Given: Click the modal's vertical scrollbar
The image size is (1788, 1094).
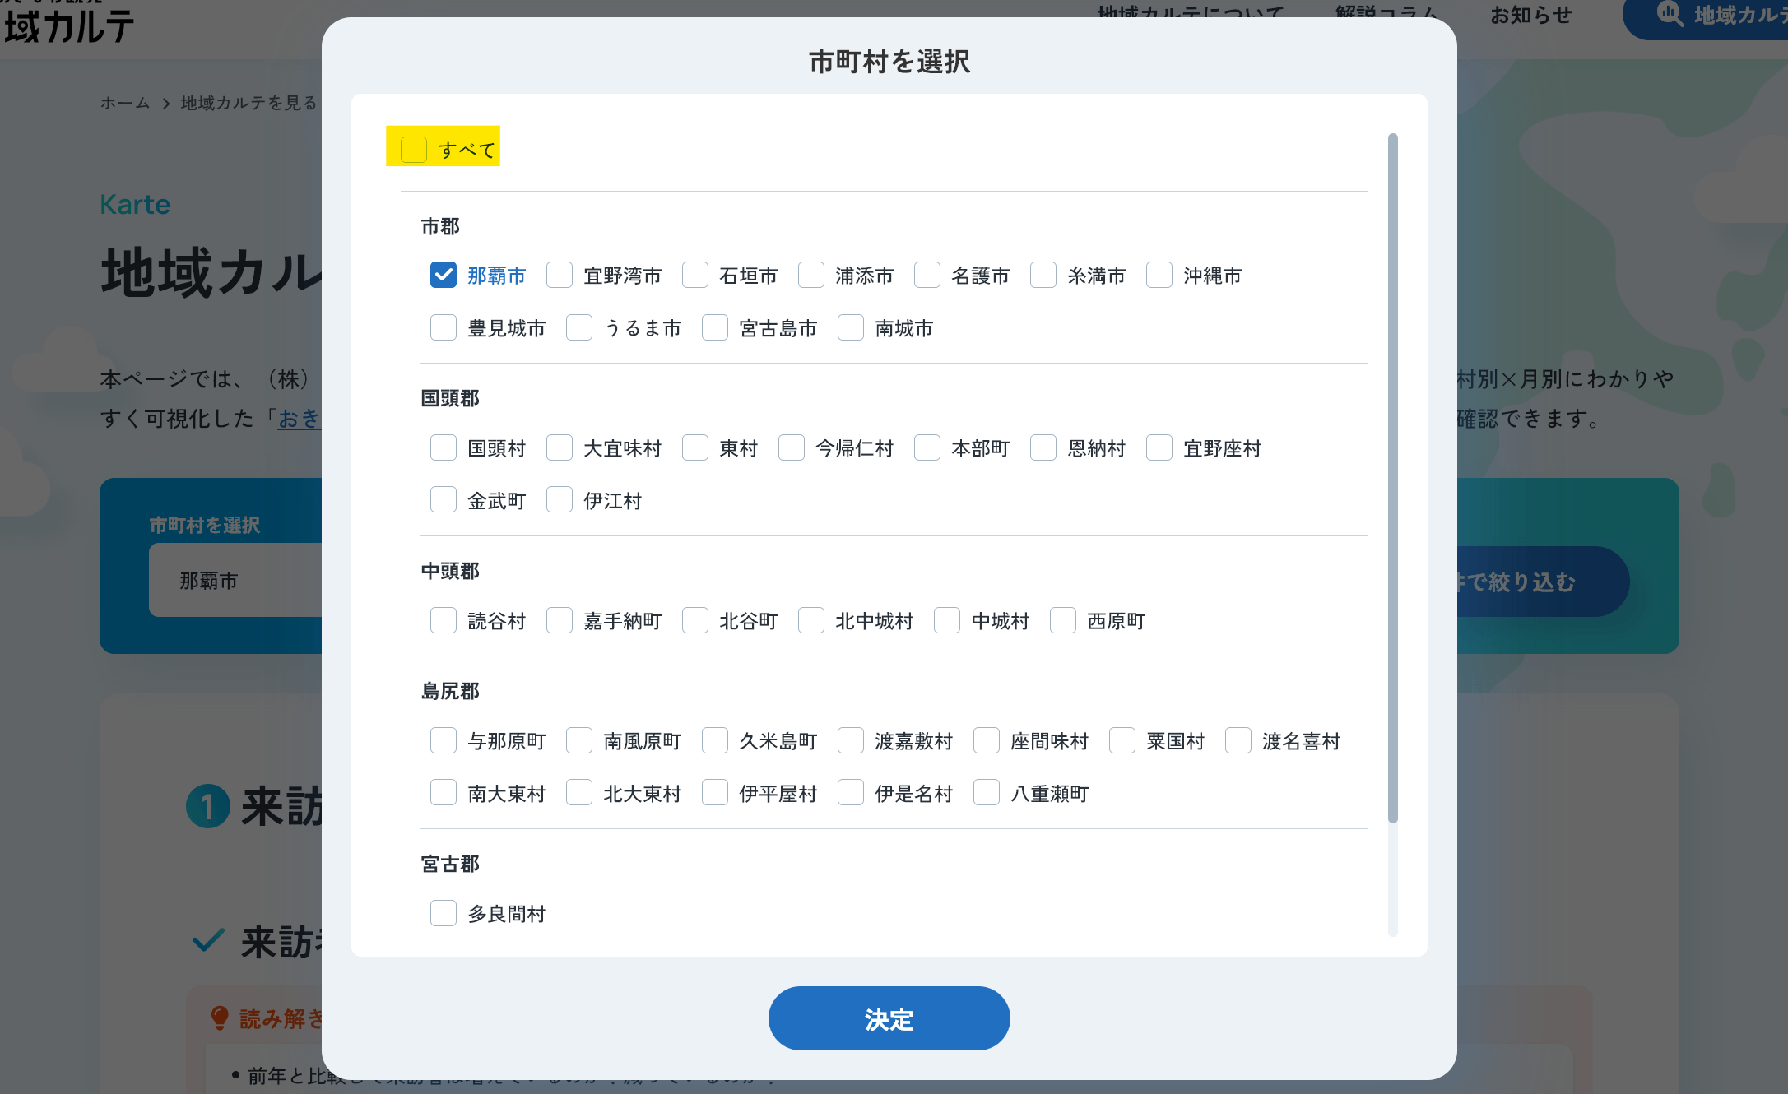Looking at the screenshot, I should (x=1392, y=477).
